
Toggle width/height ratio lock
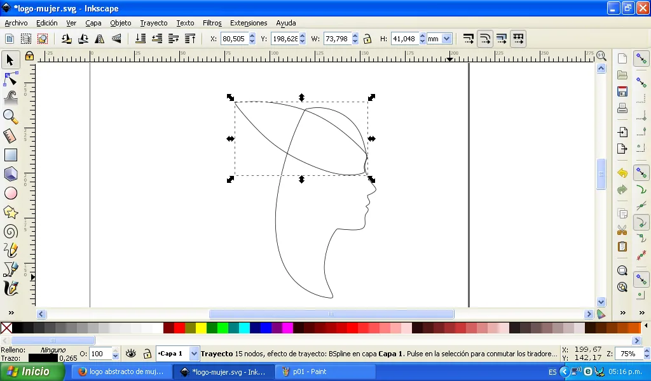[367, 39]
